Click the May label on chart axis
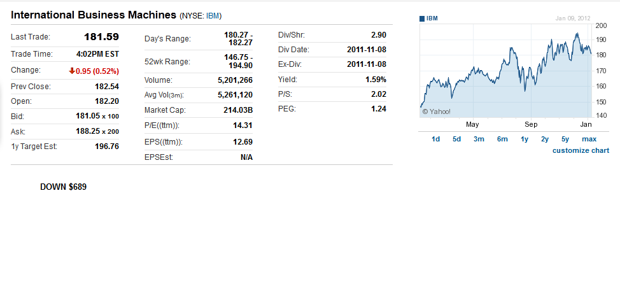 (472, 125)
